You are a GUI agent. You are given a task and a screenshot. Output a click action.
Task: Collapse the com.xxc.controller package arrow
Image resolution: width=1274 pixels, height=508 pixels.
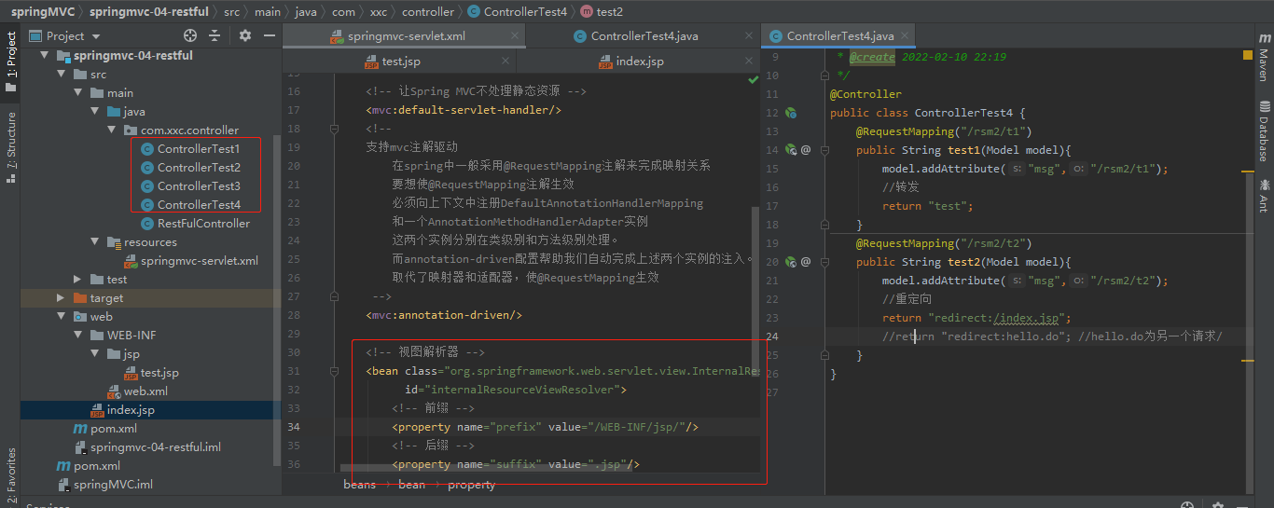tap(111, 130)
